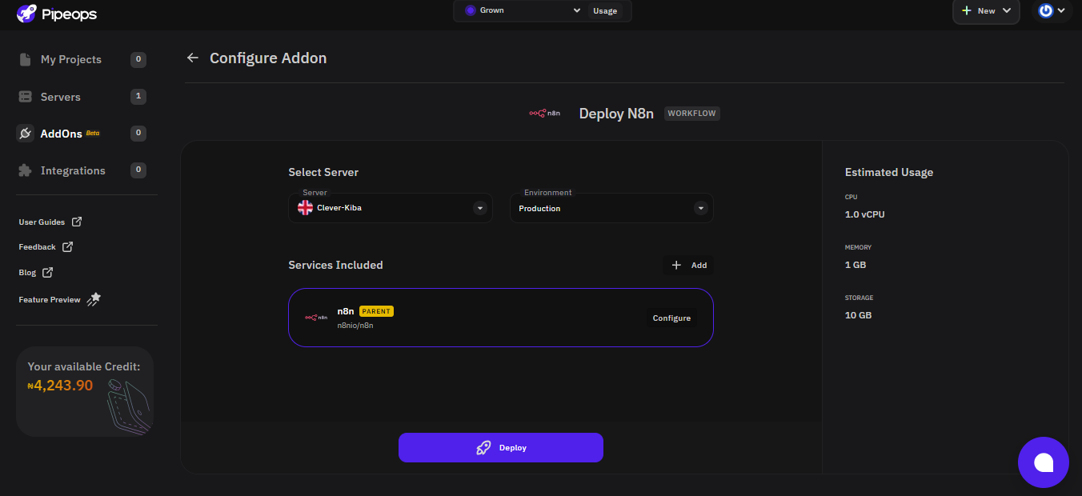Open Servers in the sidebar
Image resolution: width=1082 pixels, height=496 pixels.
pyautogui.click(x=82, y=97)
